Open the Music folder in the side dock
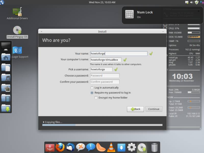The height and width of the screenshot is (153, 204). (6, 78)
